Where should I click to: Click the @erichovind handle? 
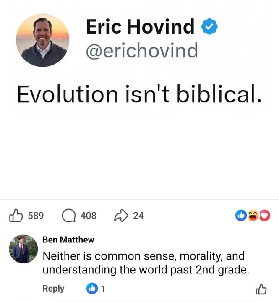click(141, 51)
